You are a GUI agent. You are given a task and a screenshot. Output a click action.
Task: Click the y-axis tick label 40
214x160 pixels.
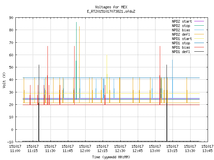11,80
